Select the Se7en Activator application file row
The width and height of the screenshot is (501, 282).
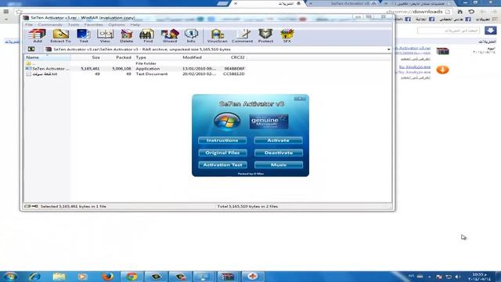pos(135,68)
